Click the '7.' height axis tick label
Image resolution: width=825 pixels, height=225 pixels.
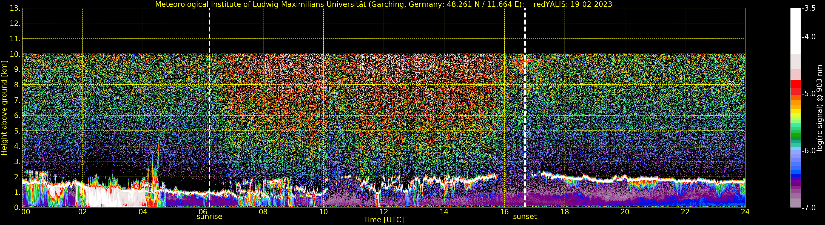tap(17, 100)
